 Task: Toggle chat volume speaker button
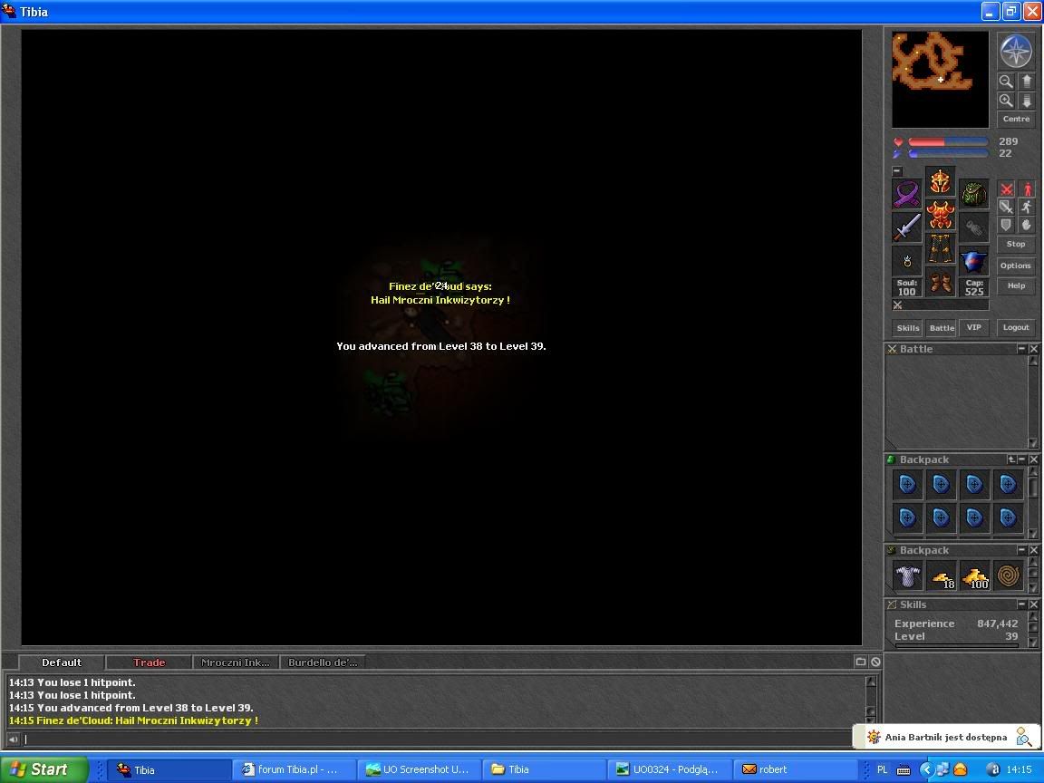point(13,739)
